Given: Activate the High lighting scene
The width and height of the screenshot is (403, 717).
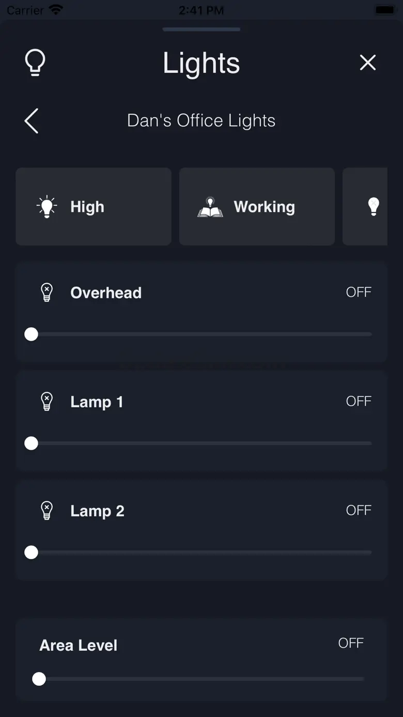Looking at the screenshot, I should [94, 206].
